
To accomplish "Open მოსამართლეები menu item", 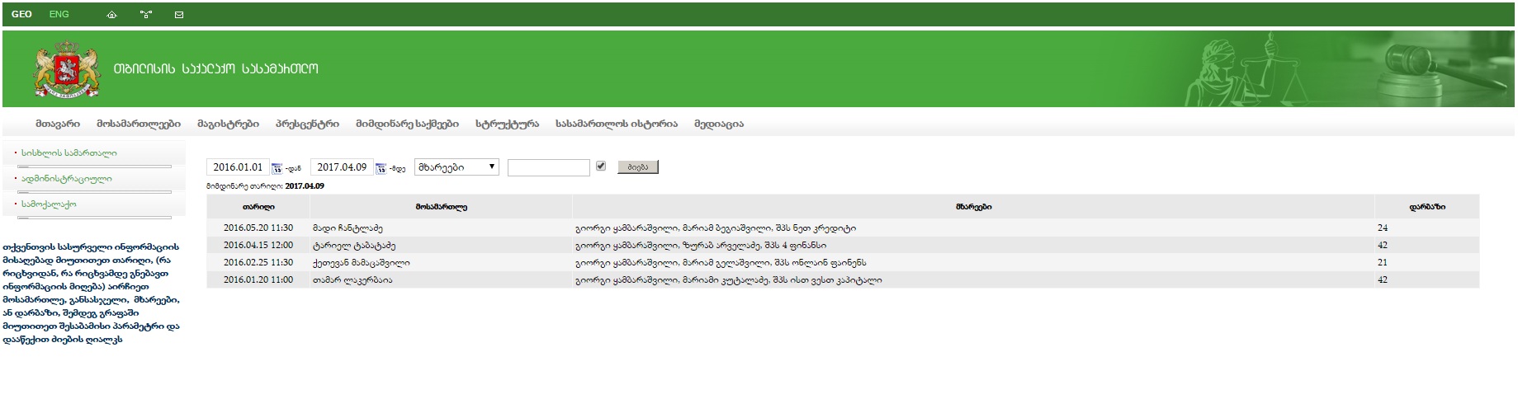I will (x=139, y=124).
